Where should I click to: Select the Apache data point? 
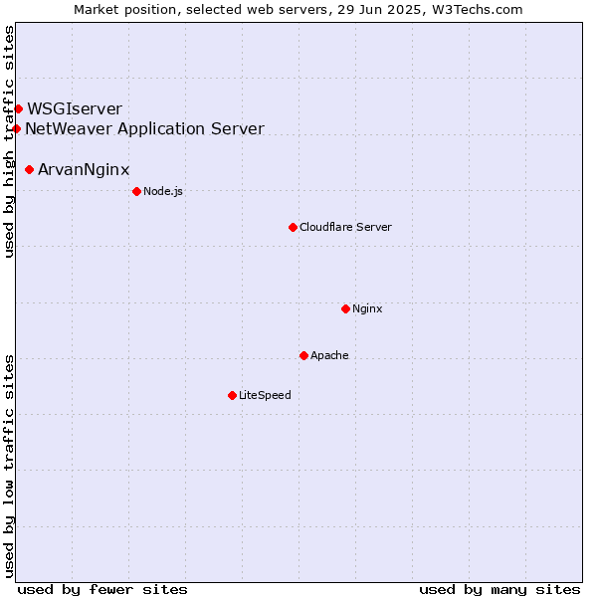[303, 356]
